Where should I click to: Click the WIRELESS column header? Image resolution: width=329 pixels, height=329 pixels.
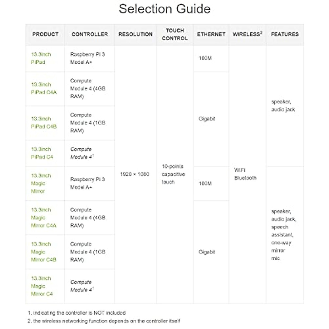(247, 34)
